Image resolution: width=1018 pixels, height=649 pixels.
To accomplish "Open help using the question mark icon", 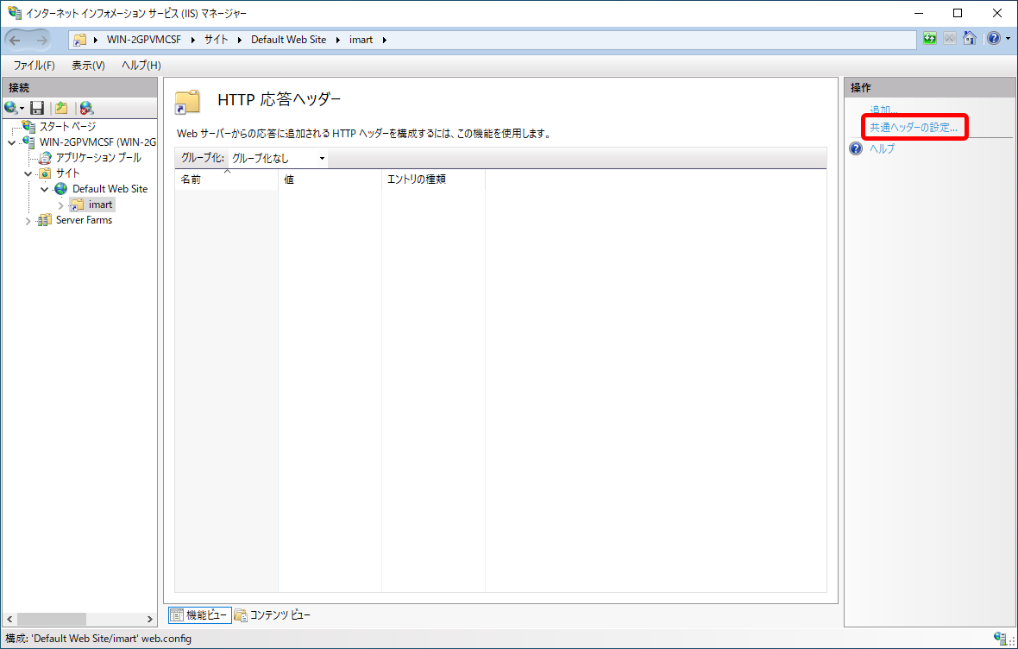I will [994, 38].
